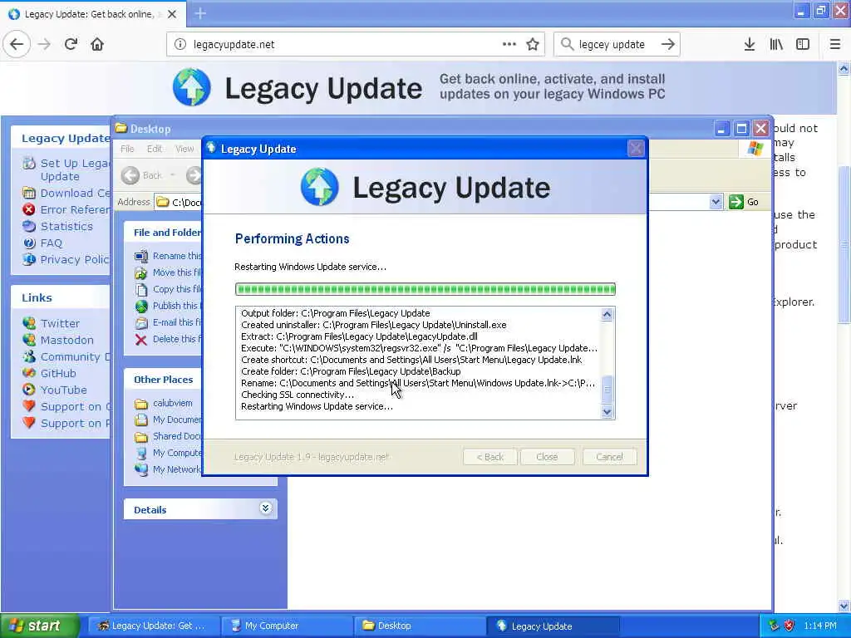This screenshot has height=638, width=851.
Task: Click the Legacy Update globe logo on webpage
Action: point(192,86)
